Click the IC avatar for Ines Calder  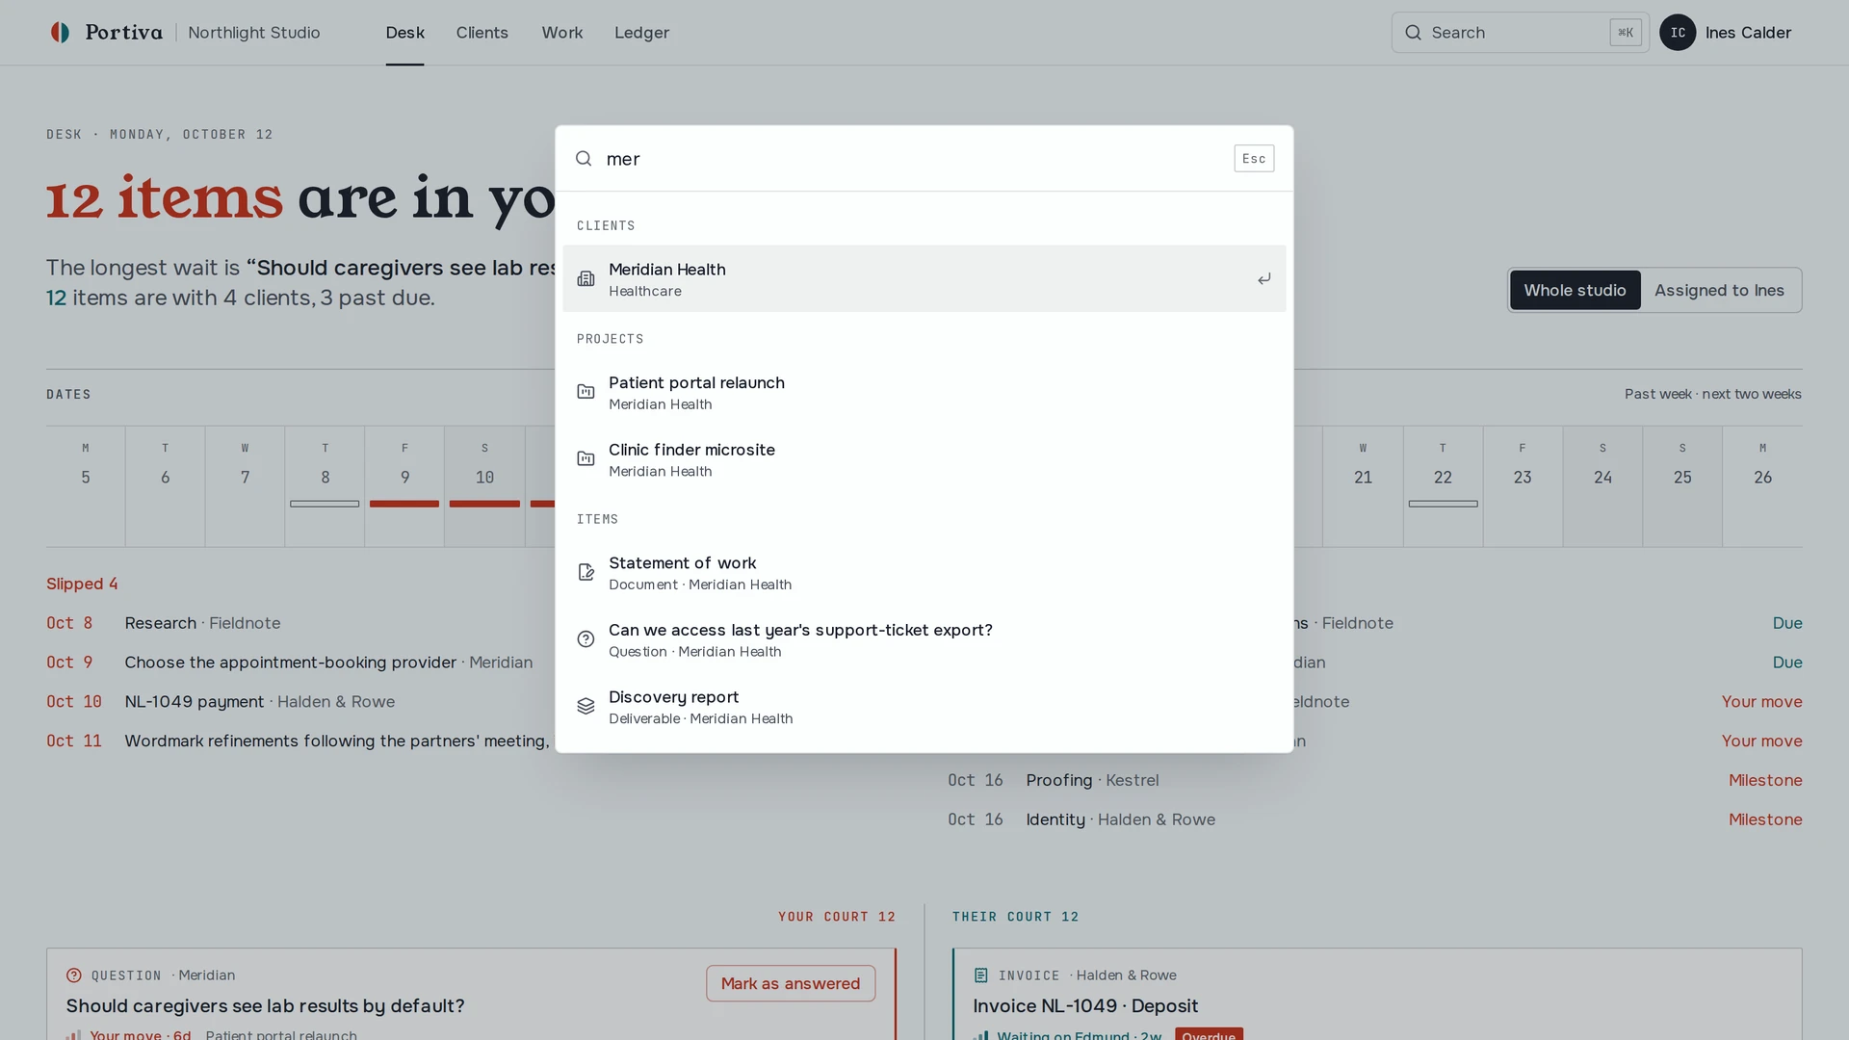pos(1678,33)
